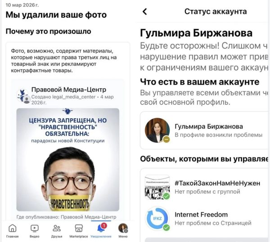The height and width of the screenshot is (242, 270).
Task: Click the Правовой Медиа-Центр post author name
Action: pyautogui.click(x=69, y=90)
